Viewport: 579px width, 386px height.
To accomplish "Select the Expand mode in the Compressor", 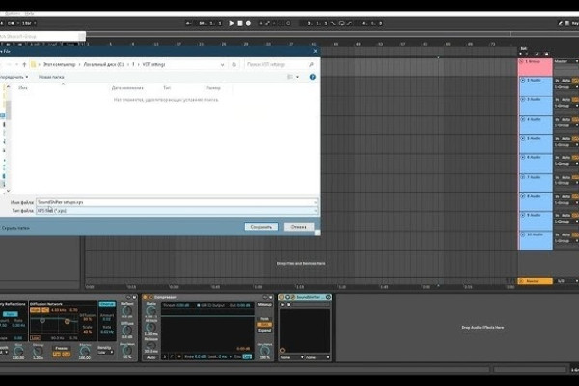I will [264, 331].
